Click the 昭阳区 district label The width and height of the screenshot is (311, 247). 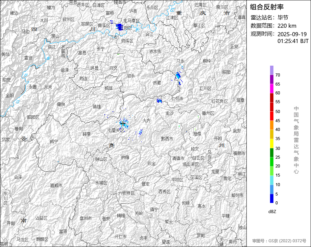pos(33,117)
